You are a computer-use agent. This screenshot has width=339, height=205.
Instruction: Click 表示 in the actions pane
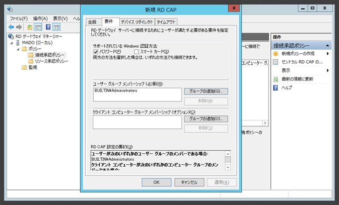(286, 70)
